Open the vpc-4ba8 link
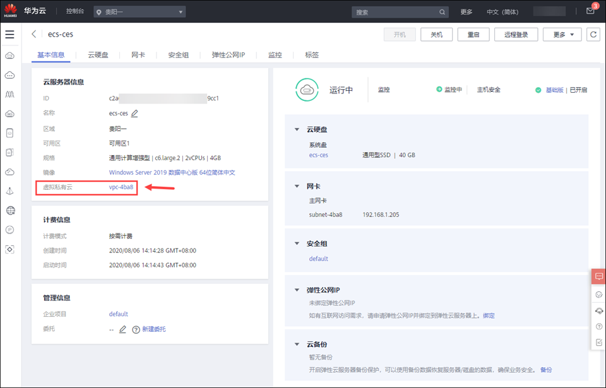This screenshot has height=388, width=606. (121, 187)
